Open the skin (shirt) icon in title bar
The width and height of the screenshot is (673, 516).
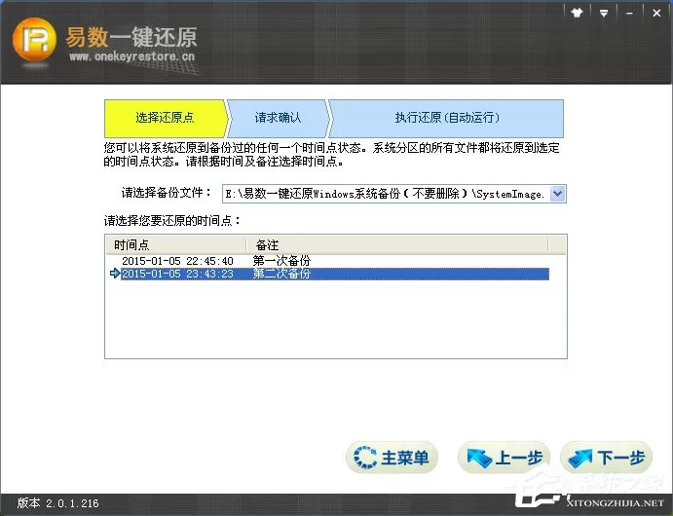pos(577,13)
